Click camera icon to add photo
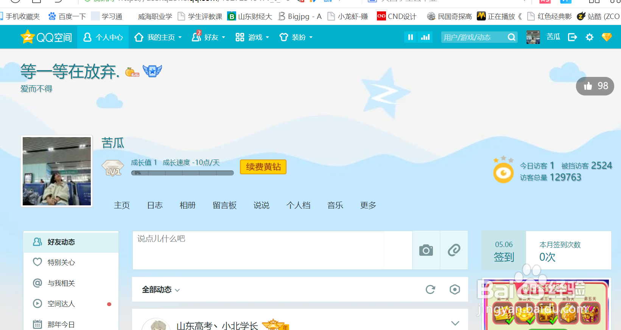 coord(426,250)
